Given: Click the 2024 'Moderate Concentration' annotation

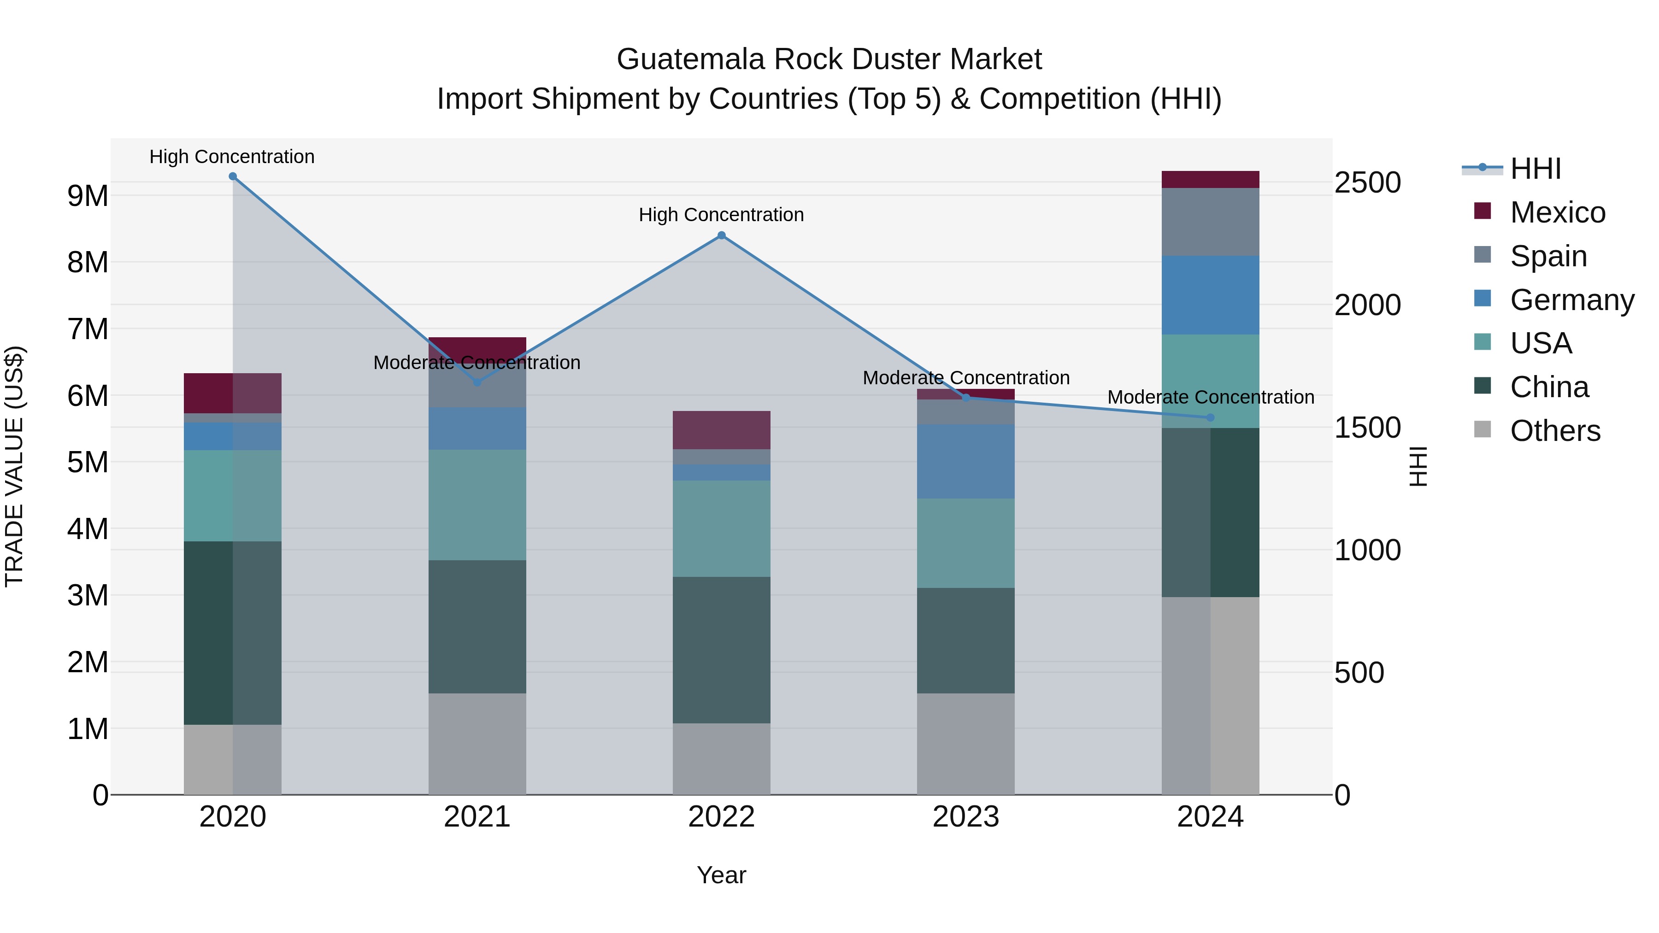Looking at the screenshot, I should coord(1211,397).
